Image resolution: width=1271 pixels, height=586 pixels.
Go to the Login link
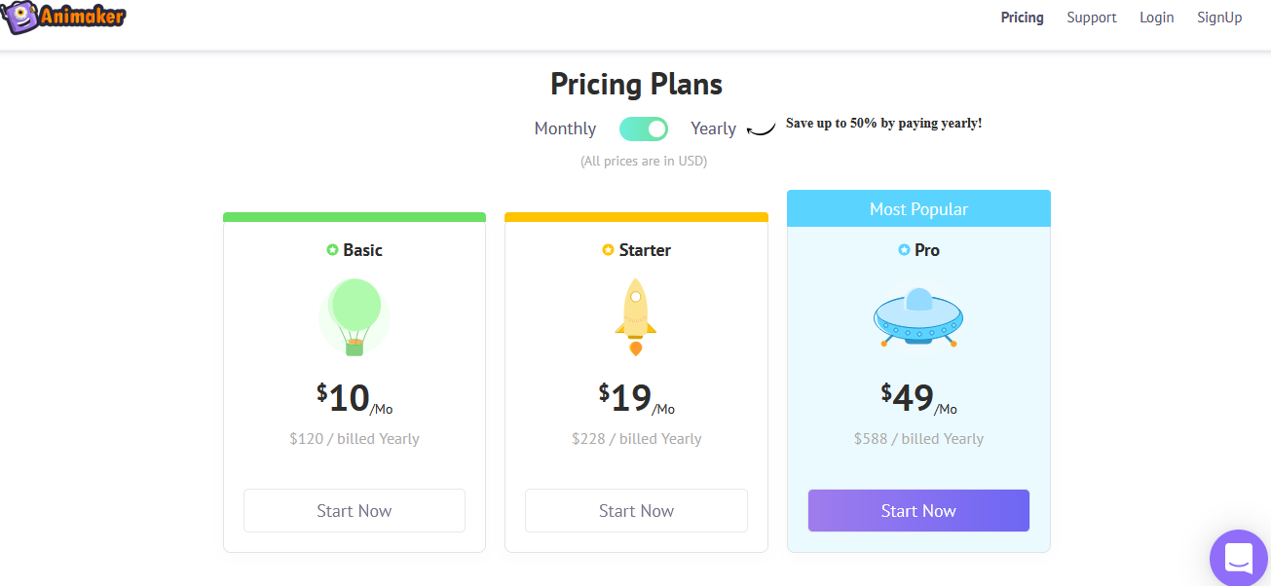(x=1156, y=18)
